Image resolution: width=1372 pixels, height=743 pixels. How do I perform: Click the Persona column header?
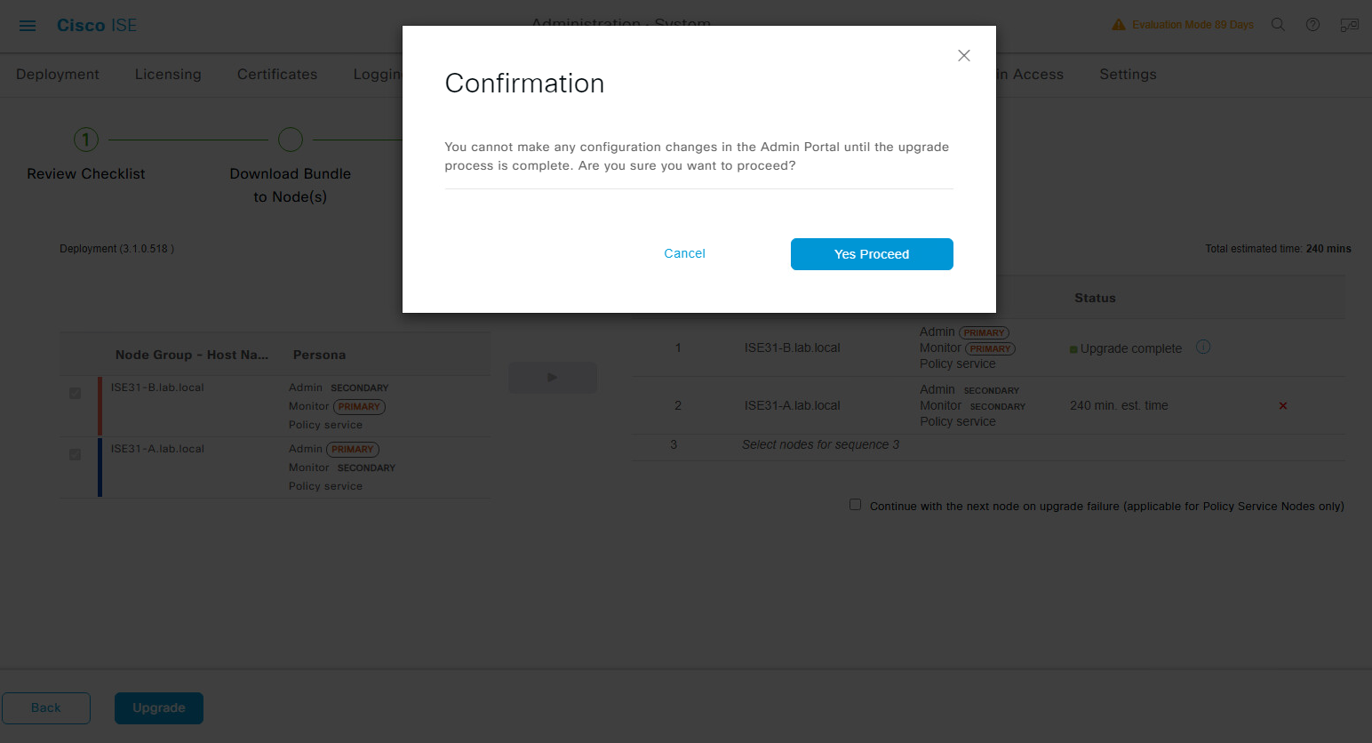[x=319, y=355]
